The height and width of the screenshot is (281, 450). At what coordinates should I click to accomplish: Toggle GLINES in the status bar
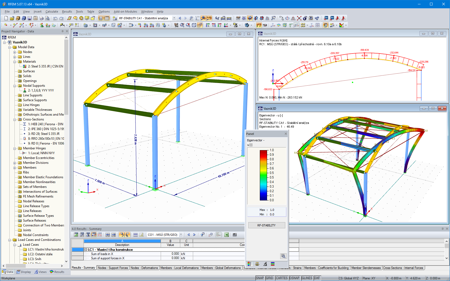[x=307, y=278]
